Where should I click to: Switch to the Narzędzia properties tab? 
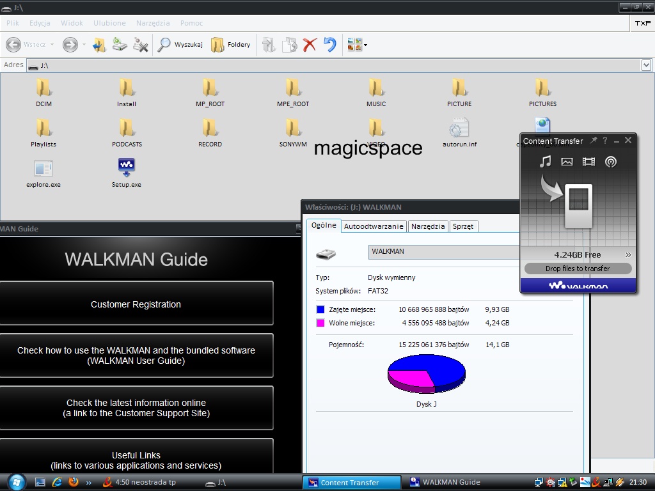[x=428, y=226]
